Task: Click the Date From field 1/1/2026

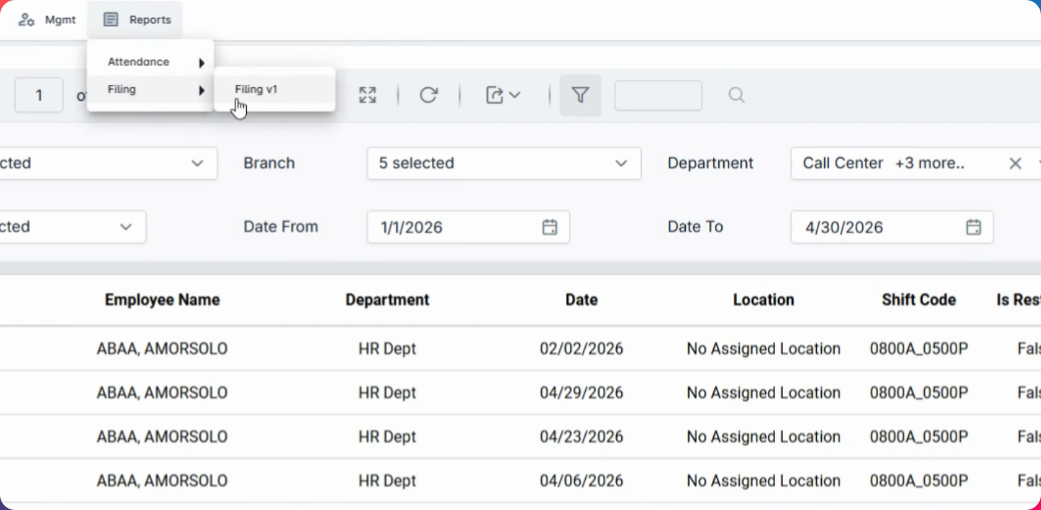Action: coord(454,227)
